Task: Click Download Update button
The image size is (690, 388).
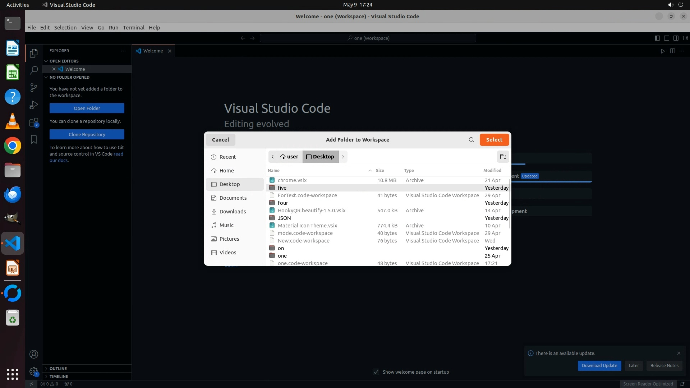Action: (x=599, y=366)
